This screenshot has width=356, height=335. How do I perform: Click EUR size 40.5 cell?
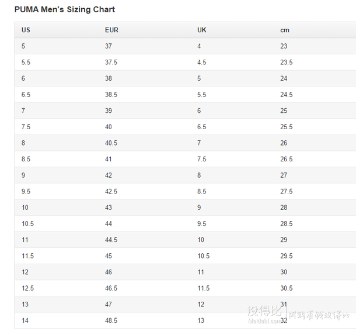point(111,143)
